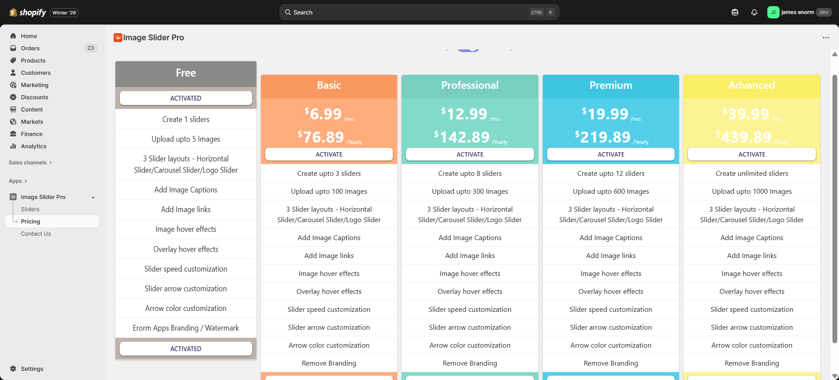This screenshot has height=380, width=839.
Task: Open Marketing via its target icon
Action: click(x=13, y=85)
